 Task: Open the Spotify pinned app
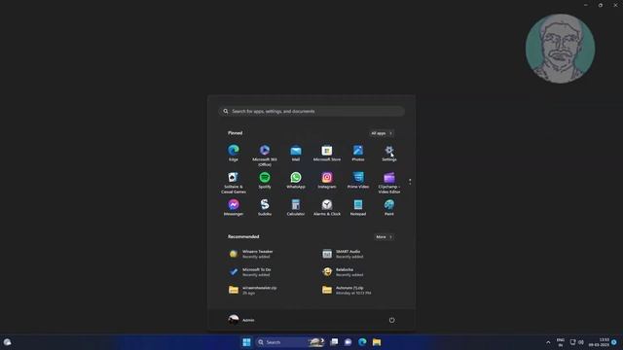pyautogui.click(x=265, y=180)
